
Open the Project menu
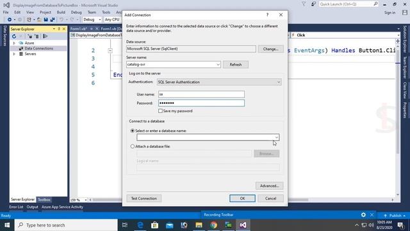[x=45, y=12]
